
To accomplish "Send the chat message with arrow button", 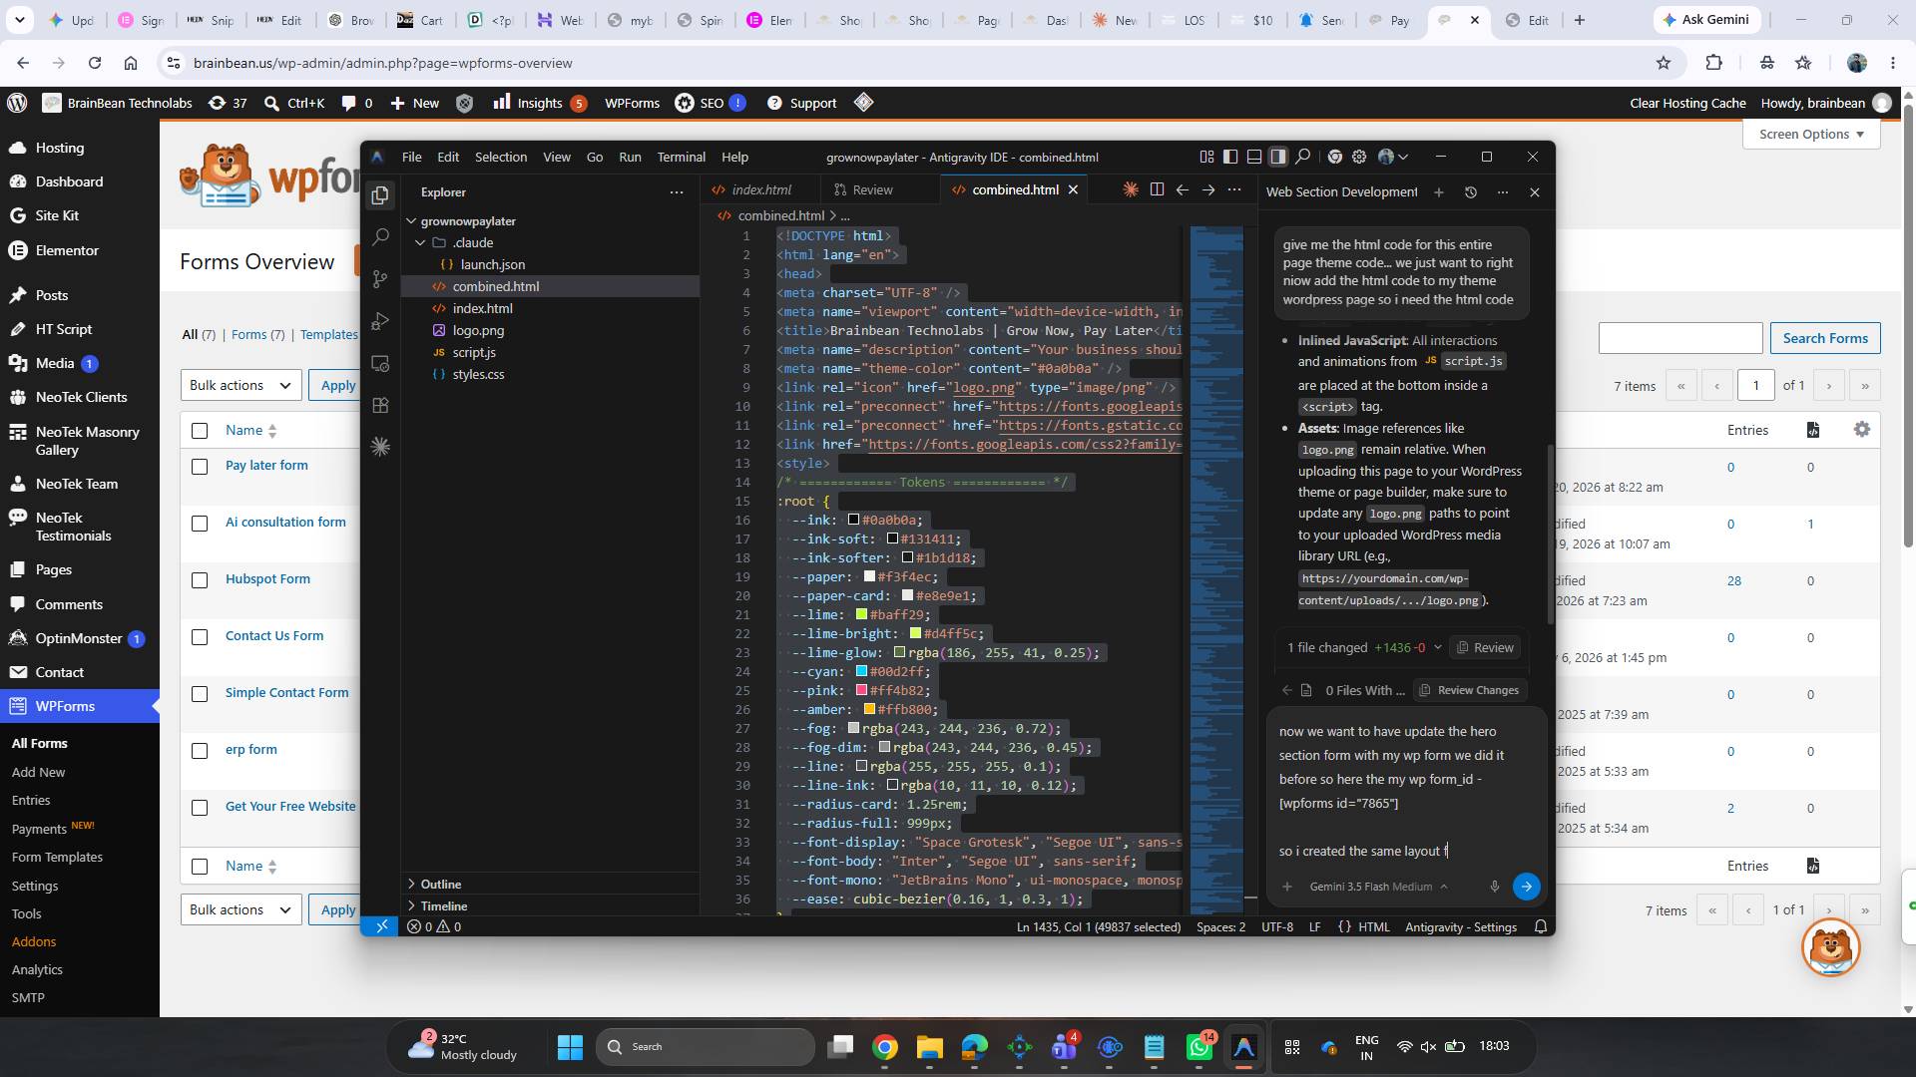I will pyautogui.click(x=1526, y=887).
